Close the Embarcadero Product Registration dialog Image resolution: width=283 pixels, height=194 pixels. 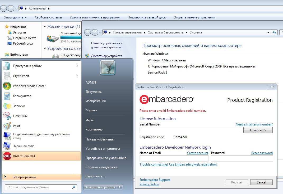coord(272,87)
